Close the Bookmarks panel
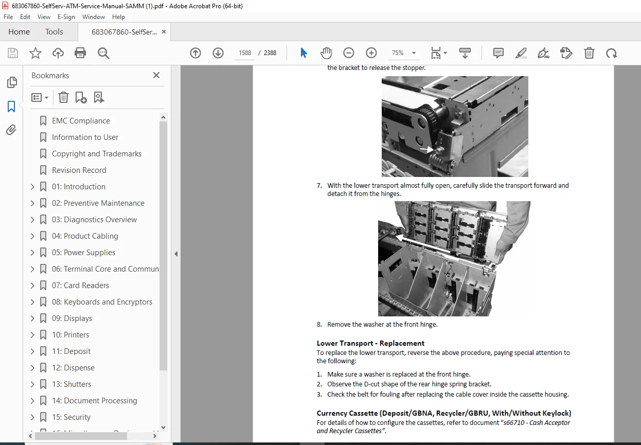The width and height of the screenshot is (641, 445). 156,75
